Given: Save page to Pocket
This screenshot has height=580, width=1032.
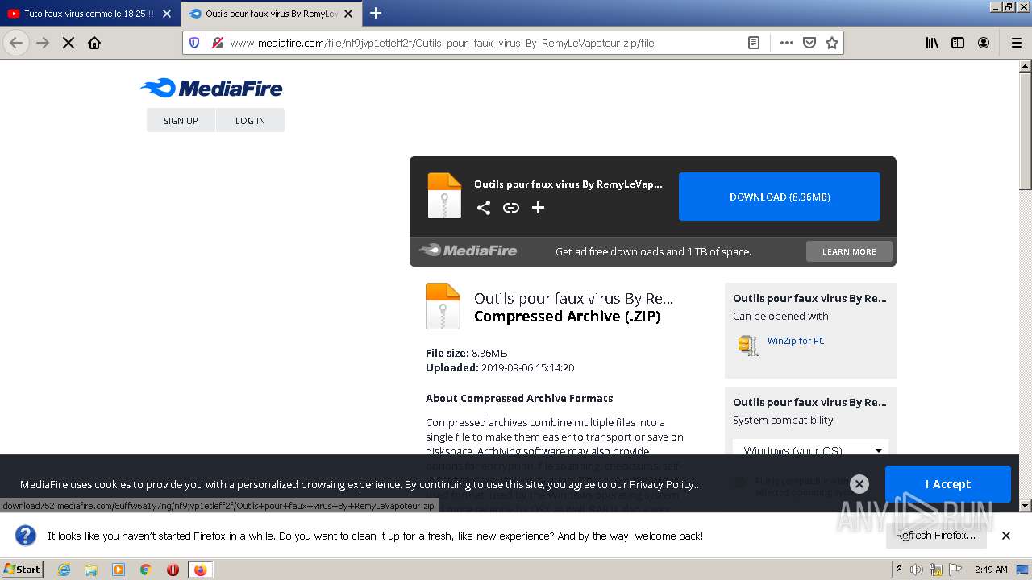Looking at the screenshot, I should [x=809, y=43].
